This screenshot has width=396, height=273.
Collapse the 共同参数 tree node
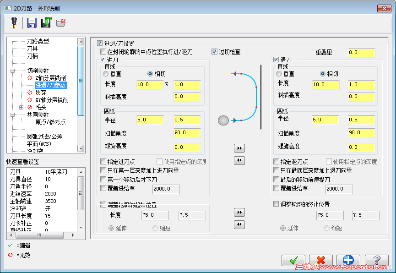(x=13, y=115)
